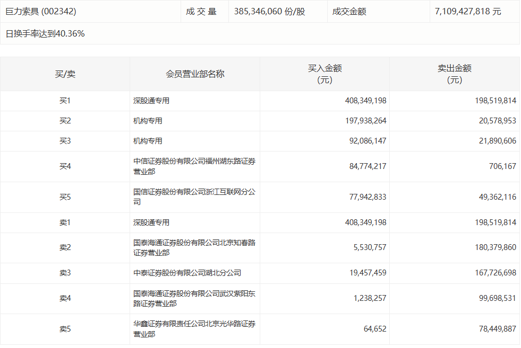Click the 成交金额 value 7,109,427,818 元
Image resolution: width=521 pixels, height=348 pixels.
click(467, 11)
